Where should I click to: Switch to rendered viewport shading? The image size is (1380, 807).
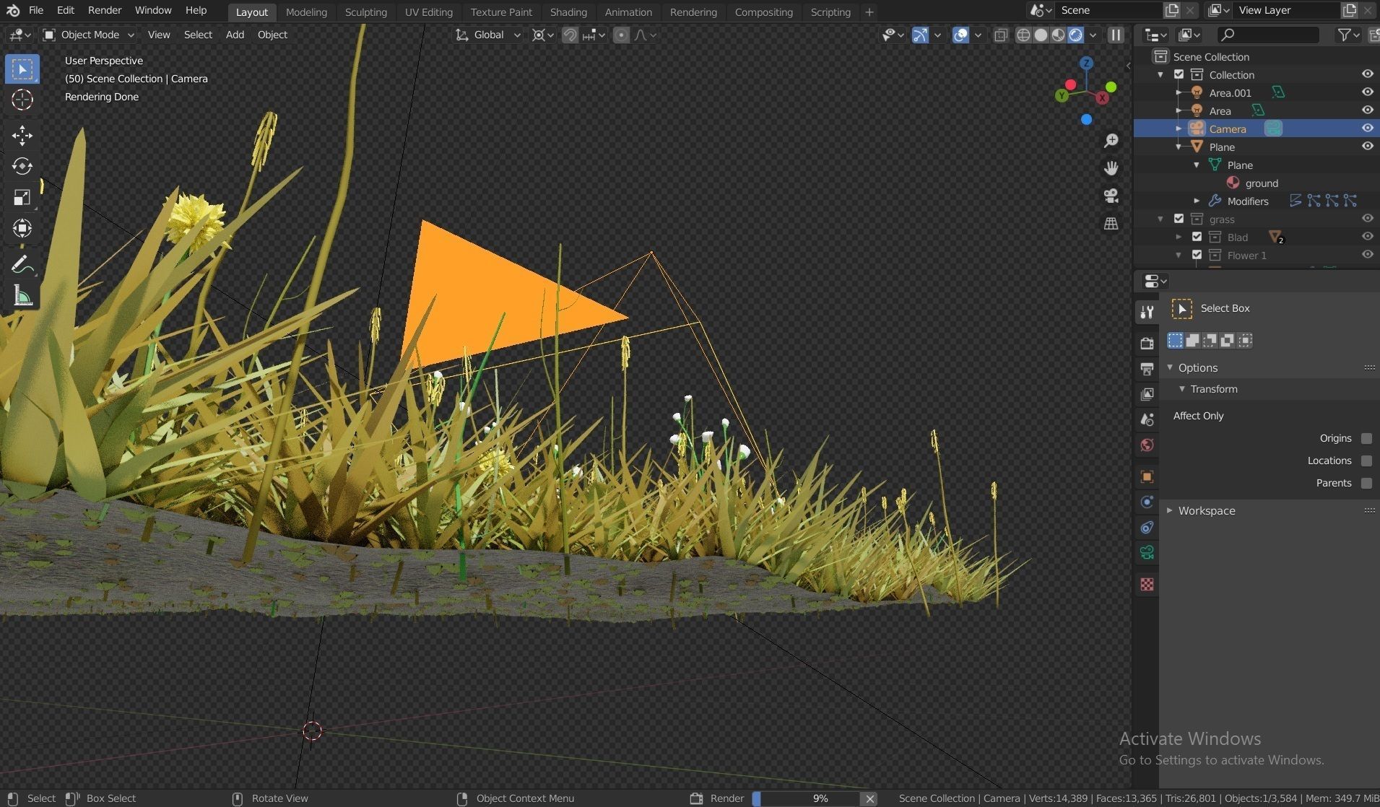tap(1075, 35)
